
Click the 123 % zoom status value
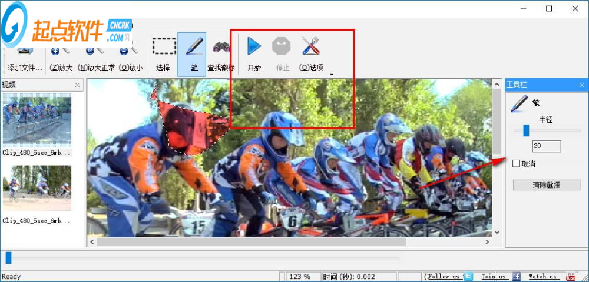300,277
